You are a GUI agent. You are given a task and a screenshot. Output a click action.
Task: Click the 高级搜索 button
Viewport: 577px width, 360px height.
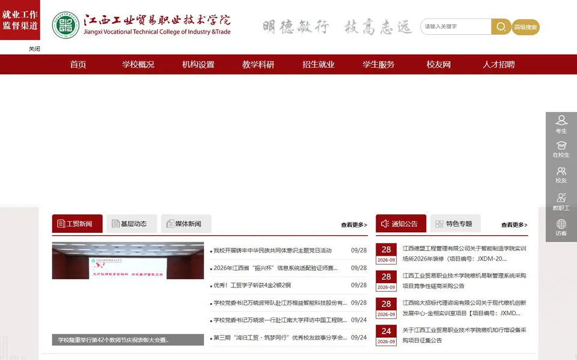tap(525, 27)
